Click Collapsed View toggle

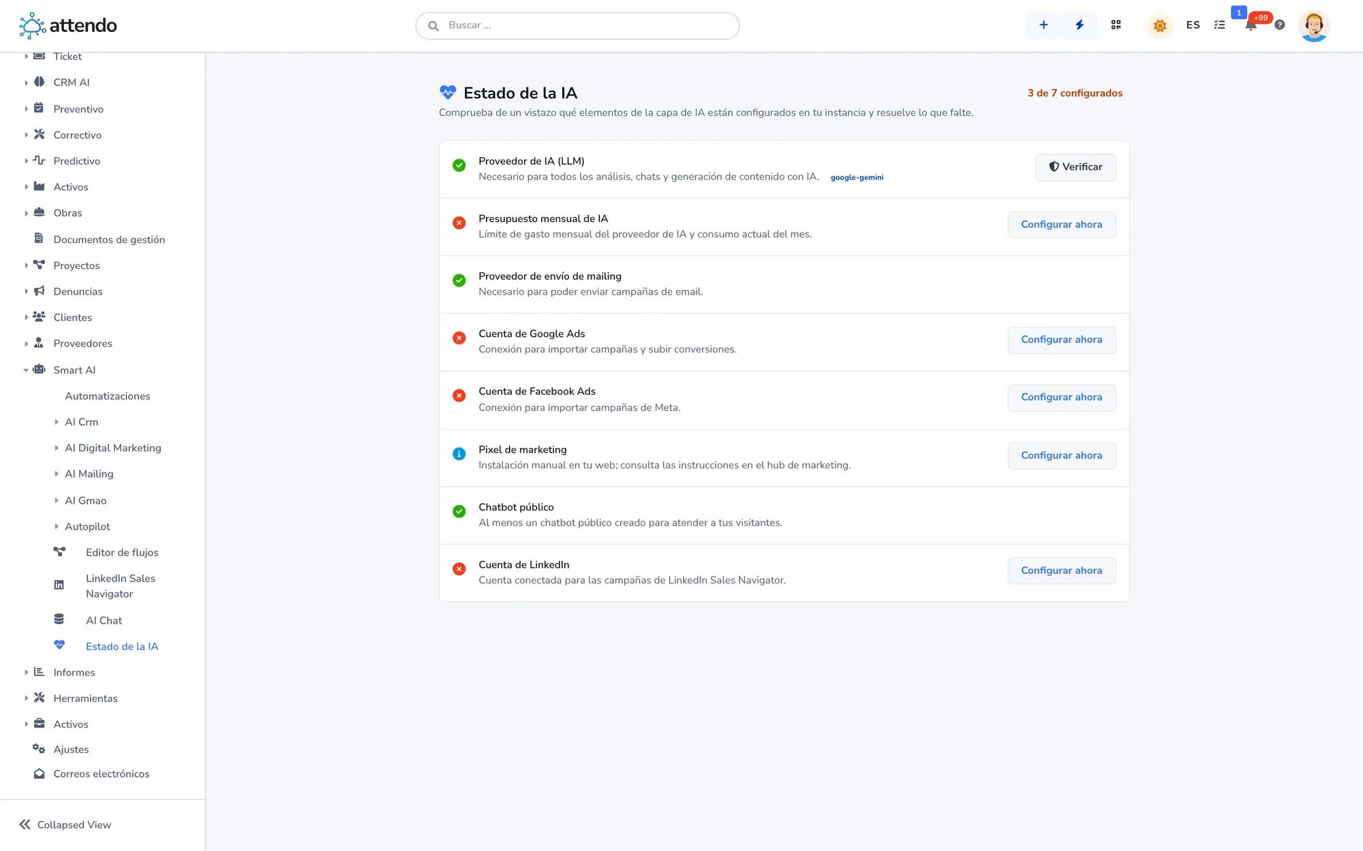click(x=65, y=825)
